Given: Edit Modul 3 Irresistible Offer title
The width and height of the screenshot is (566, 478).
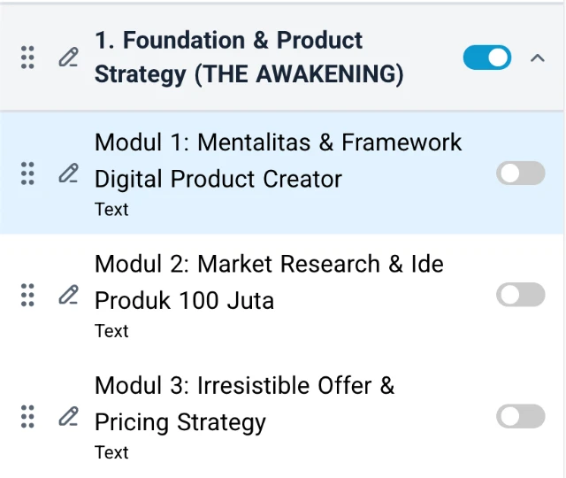Looking at the screenshot, I should 68,416.
